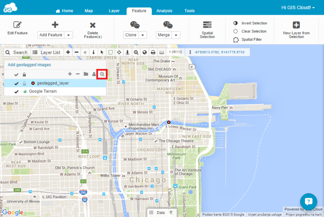Click the remove layer minus in layer panel
Viewport: 324px width, 217px height.
pyautogui.click(x=78, y=74)
